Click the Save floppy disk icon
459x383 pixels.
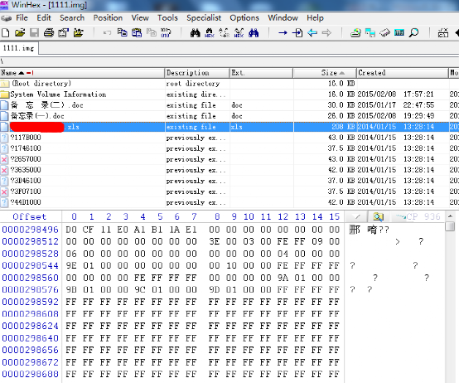[34, 33]
